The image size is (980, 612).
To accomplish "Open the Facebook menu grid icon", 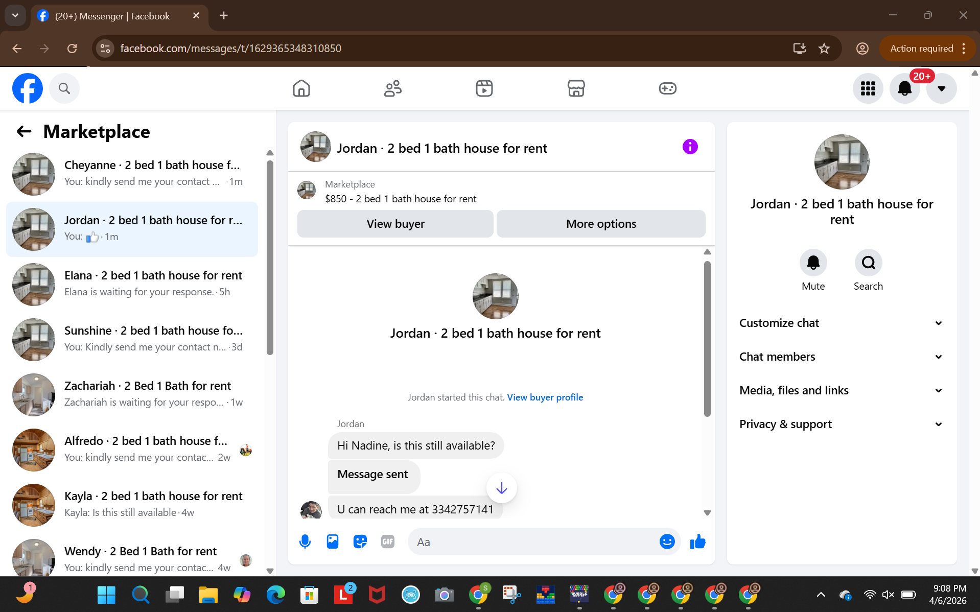I will coord(868,88).
